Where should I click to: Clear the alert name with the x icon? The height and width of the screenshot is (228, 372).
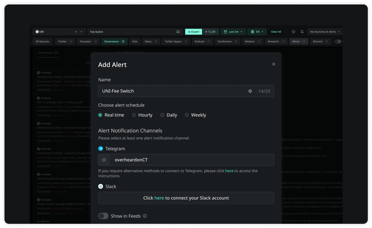click(x=250, y=91)
